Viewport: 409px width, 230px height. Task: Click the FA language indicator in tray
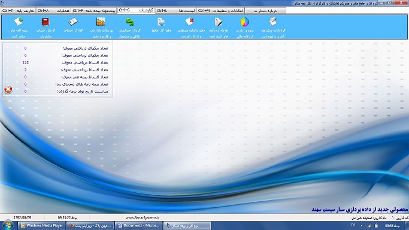353,225
